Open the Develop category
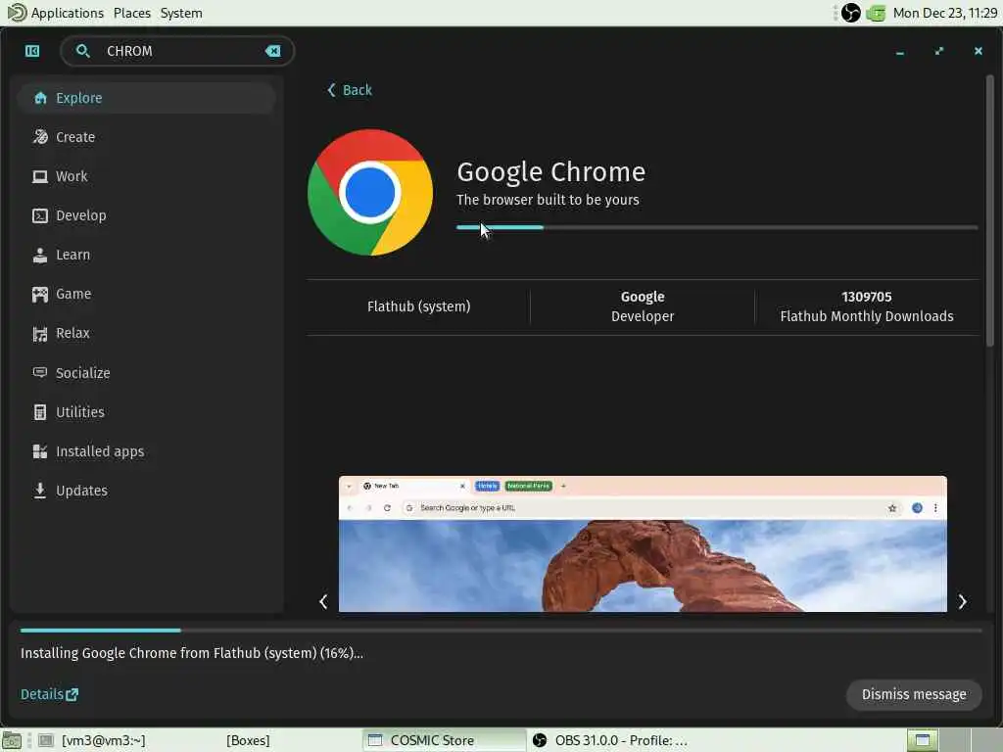The height and width of the screenshot is (752, 1003). coord(147,215)
